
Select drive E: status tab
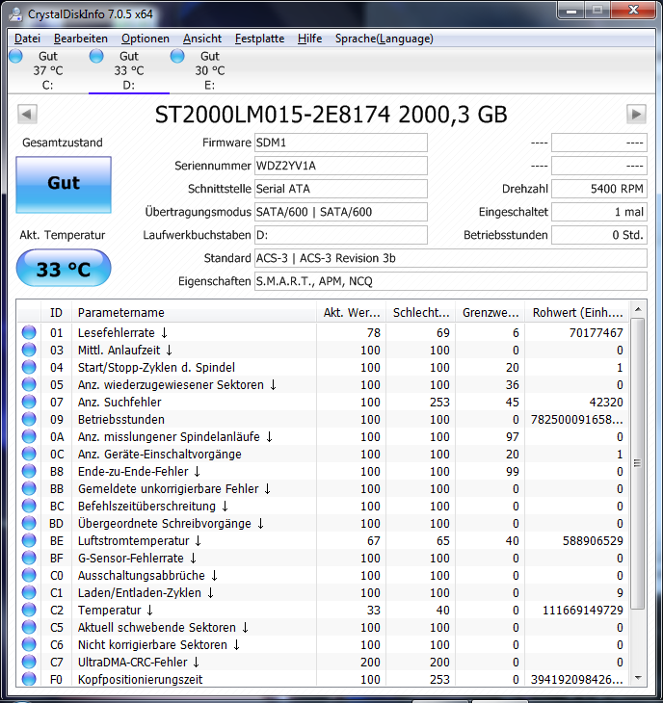[x=209, y=70]
